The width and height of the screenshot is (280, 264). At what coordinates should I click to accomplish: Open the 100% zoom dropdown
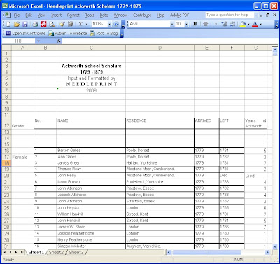coord(109,24)
